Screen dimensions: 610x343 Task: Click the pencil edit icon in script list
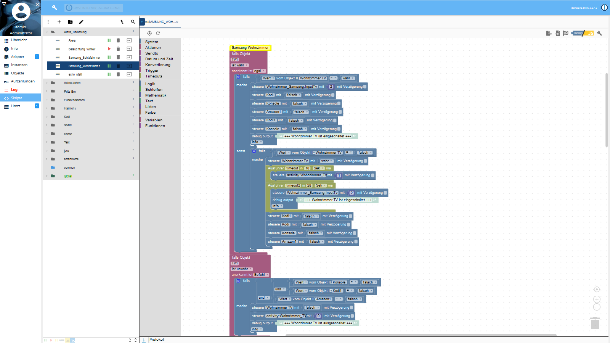pyautogui.click(x=81, y=22)
